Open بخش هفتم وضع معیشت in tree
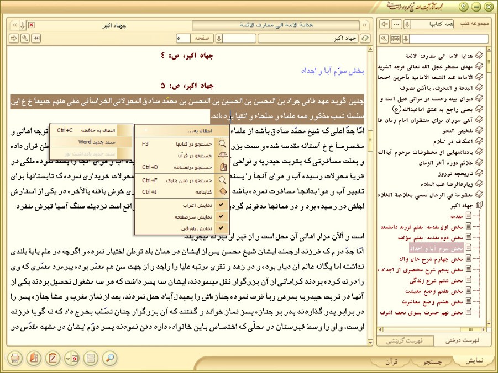 click(434, 291)
